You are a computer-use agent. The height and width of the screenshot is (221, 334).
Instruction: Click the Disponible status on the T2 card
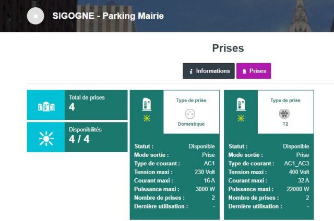[296, 146]
